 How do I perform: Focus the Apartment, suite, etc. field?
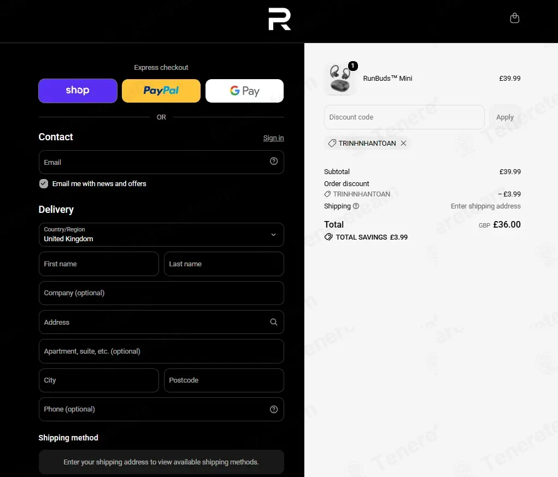pyautogui.click(x=161, y=351)
